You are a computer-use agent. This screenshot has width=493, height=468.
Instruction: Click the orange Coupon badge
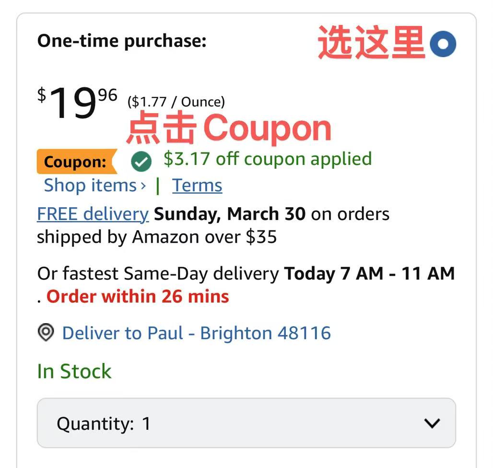tap(76, 162)
